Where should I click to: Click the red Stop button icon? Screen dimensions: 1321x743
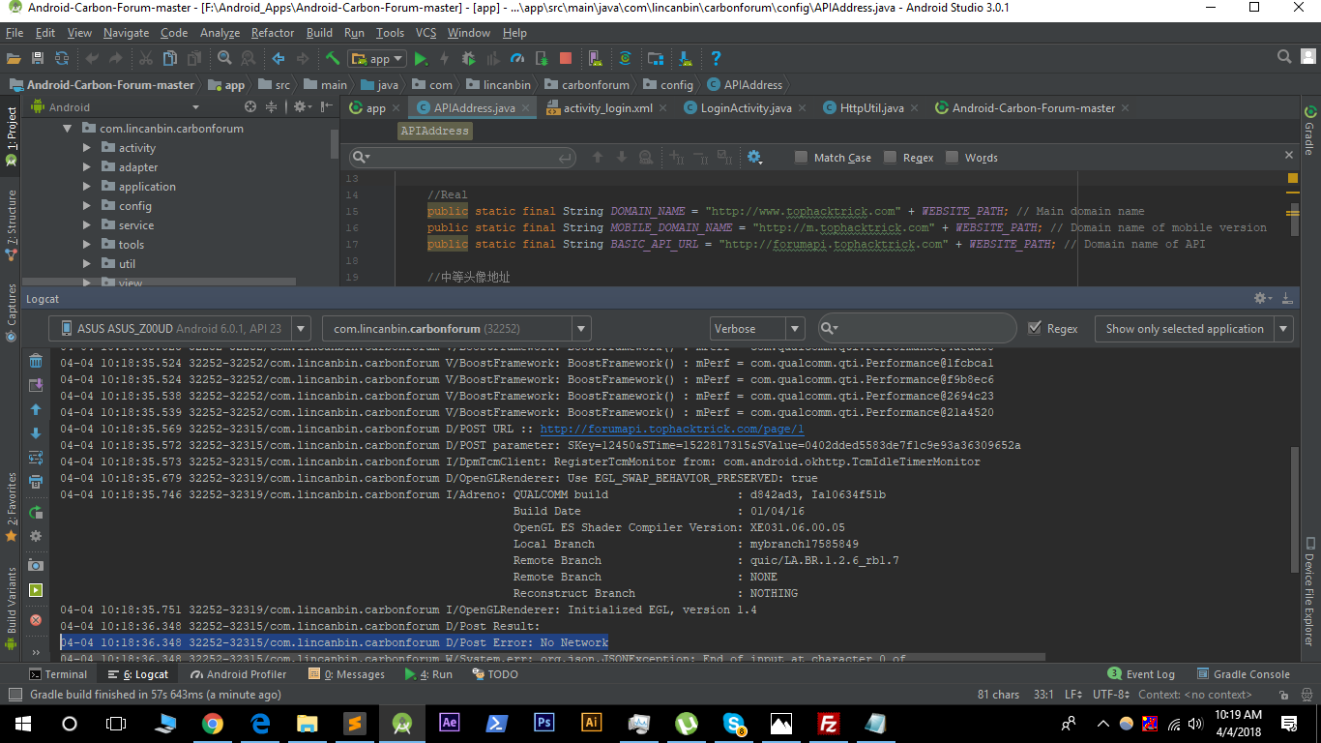pyautogui.click(x=566, y=58)
